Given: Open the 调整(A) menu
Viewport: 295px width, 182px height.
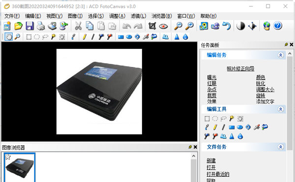Looking at the screenshot, I should tap(117, 16).
